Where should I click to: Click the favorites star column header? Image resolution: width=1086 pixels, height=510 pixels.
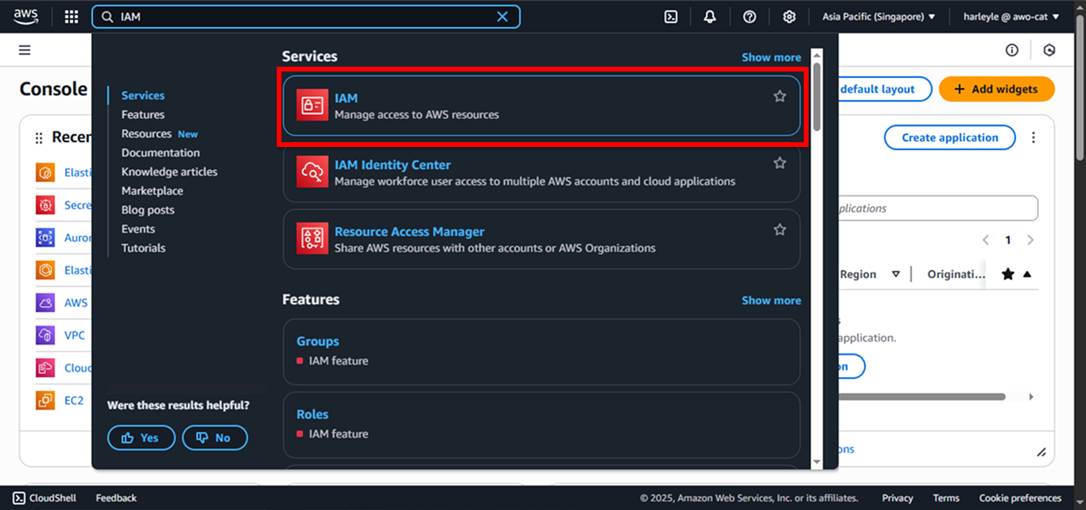1008,274
